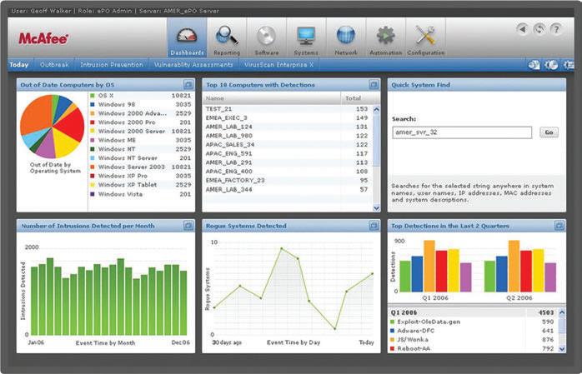582x374 pixels.
Task: Click the McAfee logo
Action: coord(43,38)
